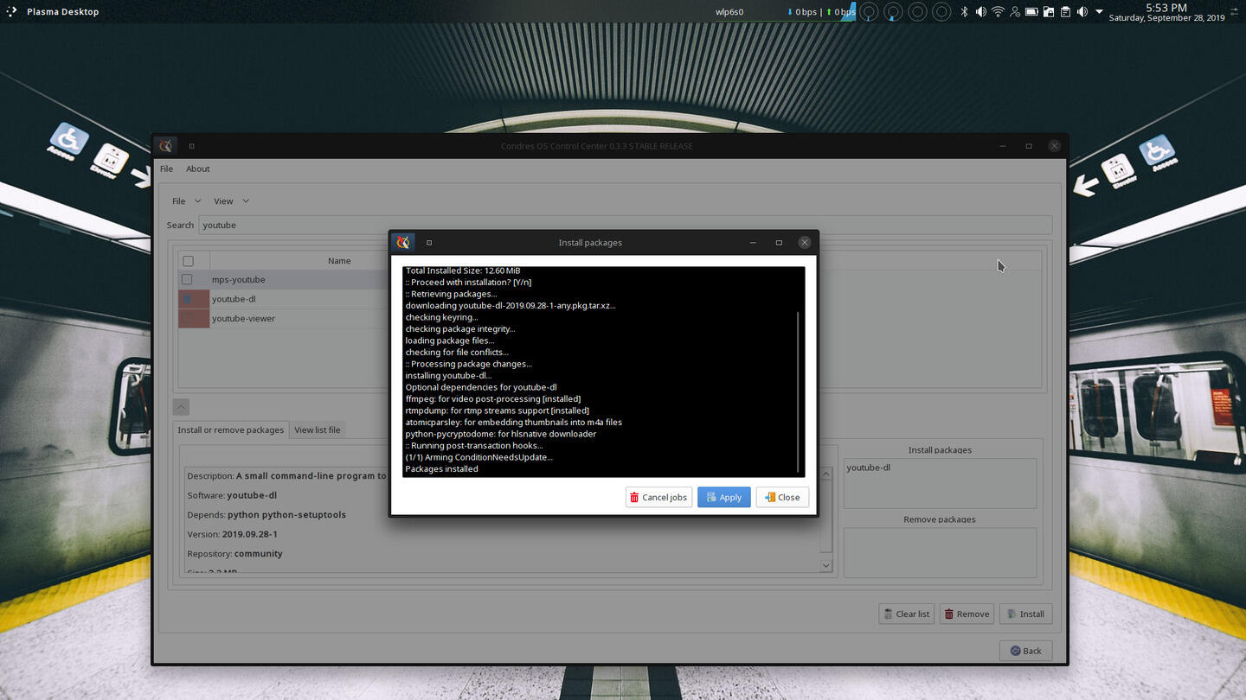This screenshot has width=1246, height=700.
Task: Select the mps-youtube row name
Action: (239, 280)
